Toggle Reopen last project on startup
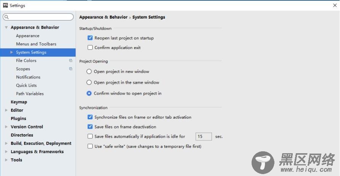The image size is (340, 176). coord(90,38)
